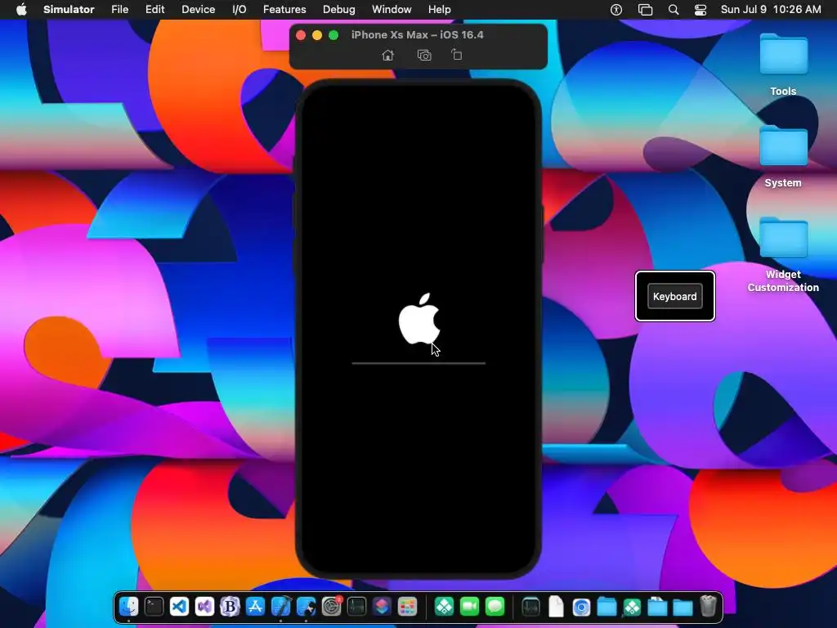Open the Device menu
Screen dimensions: 837x628
[x=198, y=9]
